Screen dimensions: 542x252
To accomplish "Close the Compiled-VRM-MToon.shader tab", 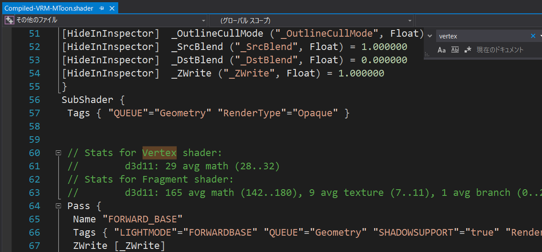I will [x=112, y=9].
